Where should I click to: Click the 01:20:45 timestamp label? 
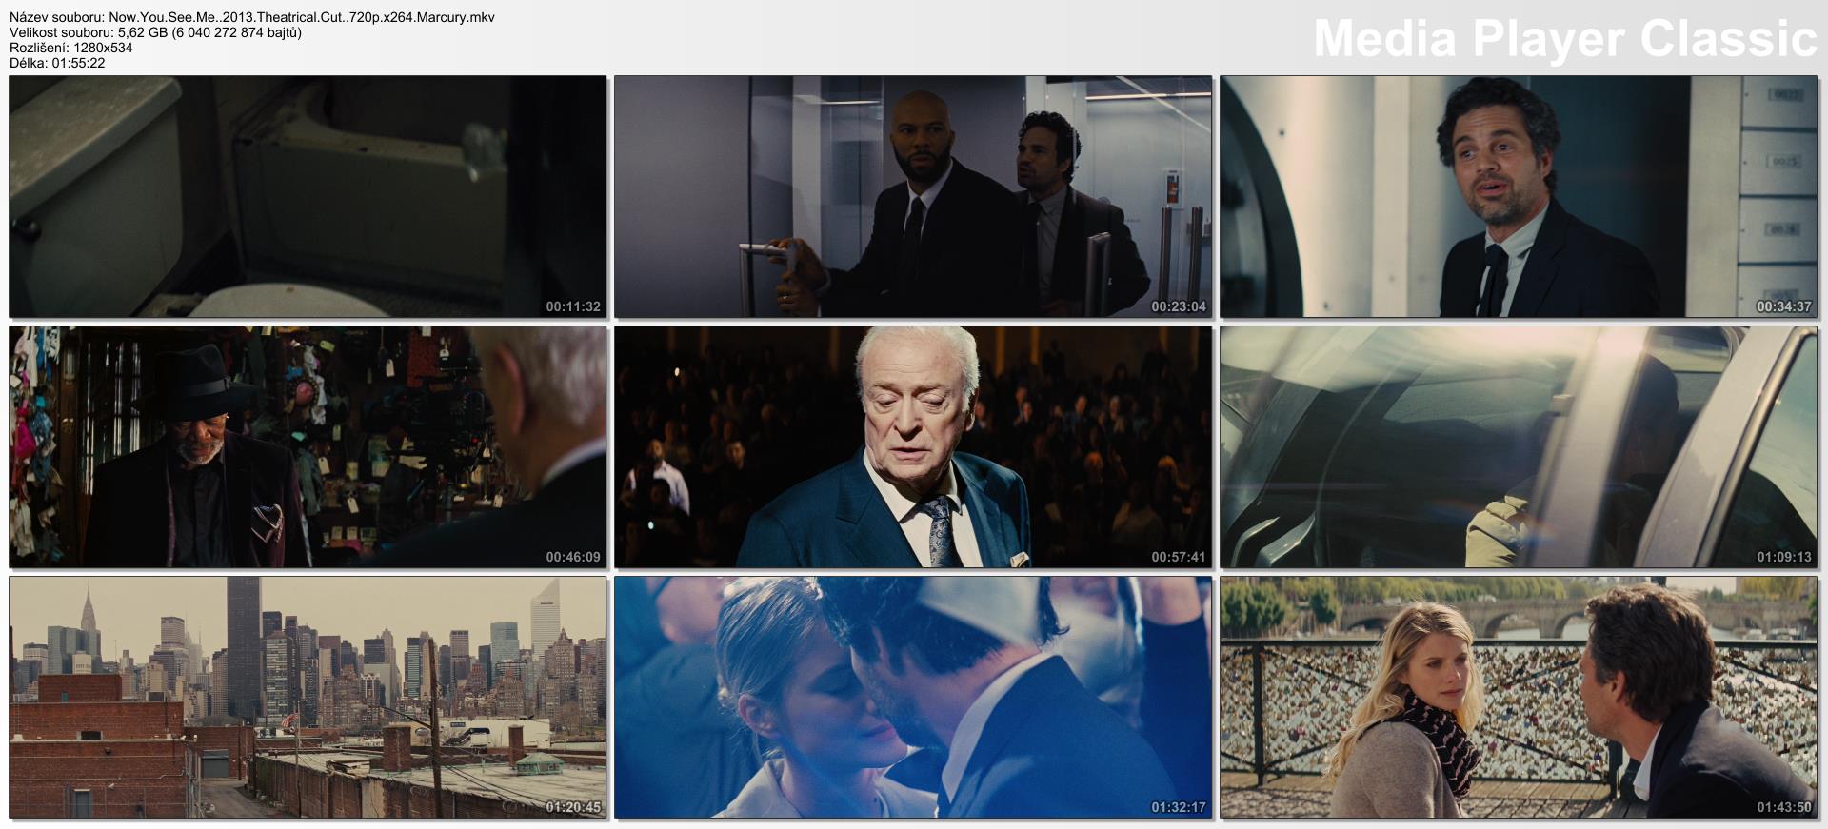coord(572,807)
